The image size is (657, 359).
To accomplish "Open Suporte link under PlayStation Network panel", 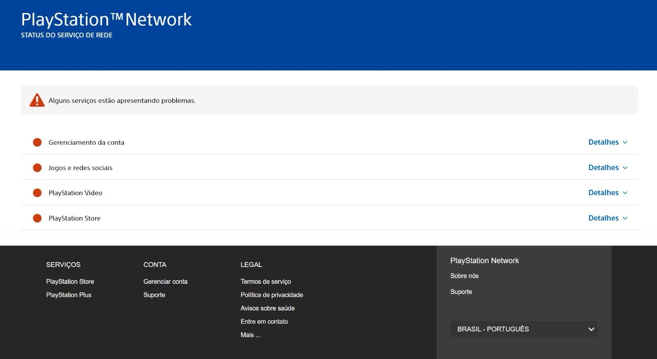I will [461, 292].
